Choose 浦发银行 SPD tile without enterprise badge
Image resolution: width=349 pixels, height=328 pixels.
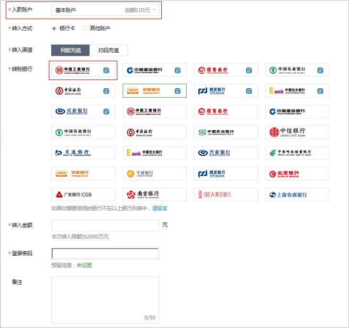(225, 173)
